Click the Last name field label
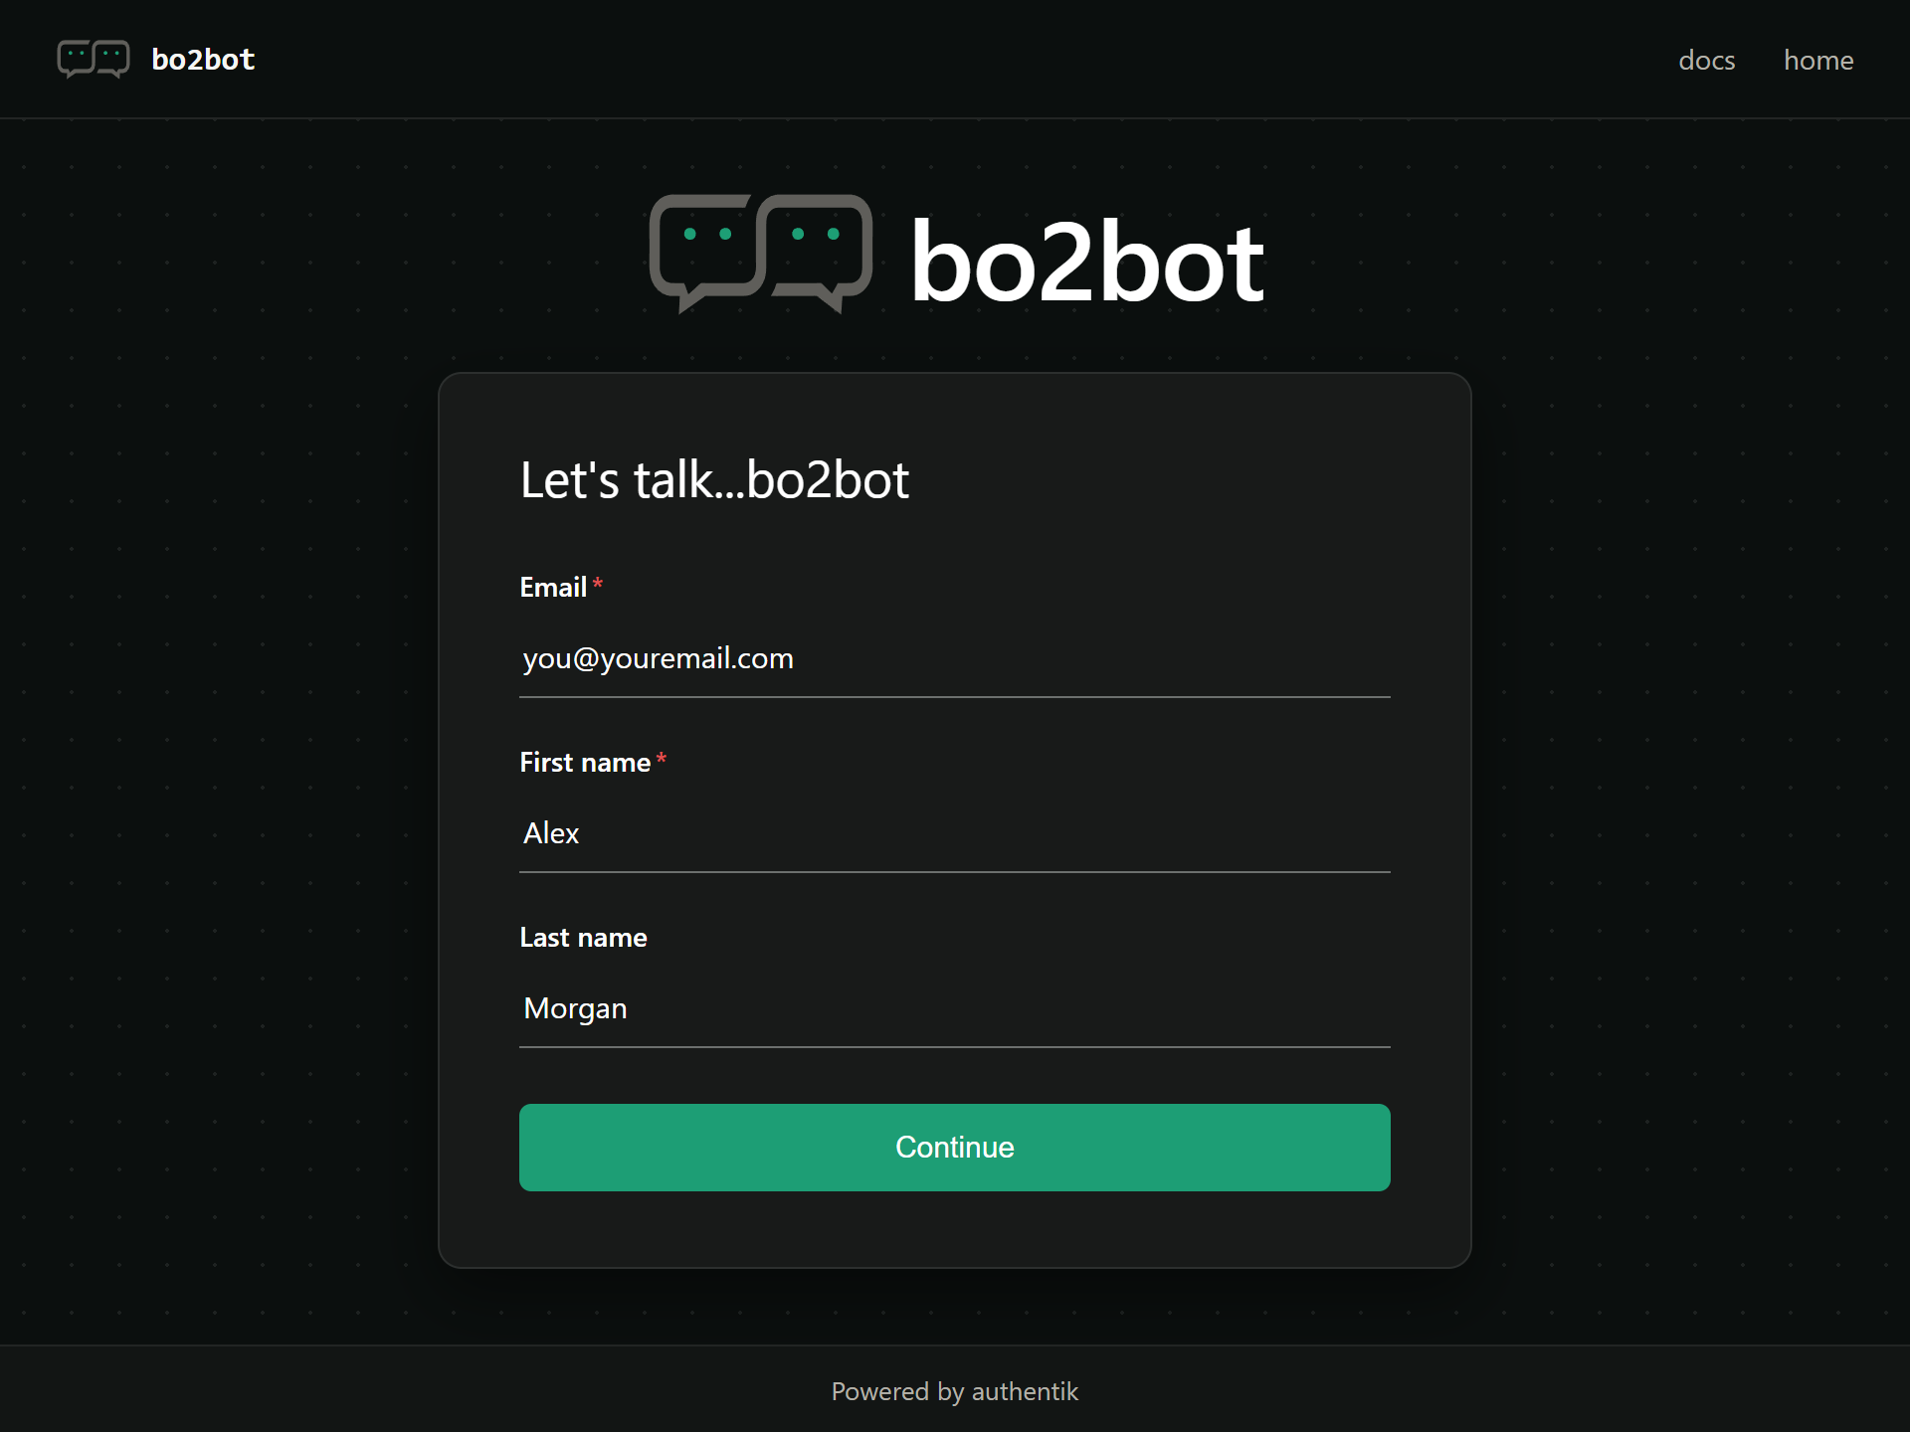The height and width of the screenshot is (1432, 1910). (583, 938)
